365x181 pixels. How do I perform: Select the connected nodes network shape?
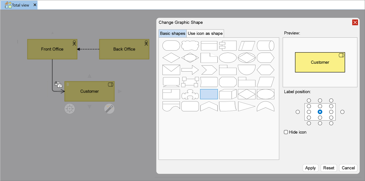pos(190,82)
